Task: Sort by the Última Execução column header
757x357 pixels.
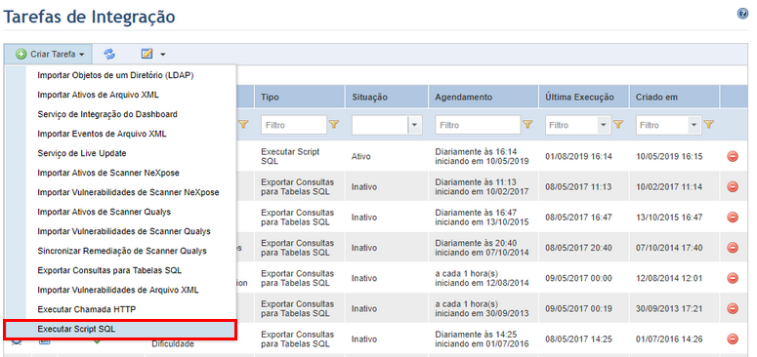Action: coord(584,97)
